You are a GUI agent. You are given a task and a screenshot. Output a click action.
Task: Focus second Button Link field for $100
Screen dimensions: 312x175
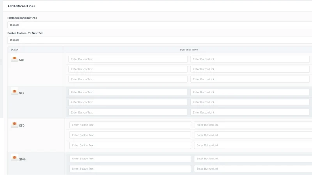point(253,169)
